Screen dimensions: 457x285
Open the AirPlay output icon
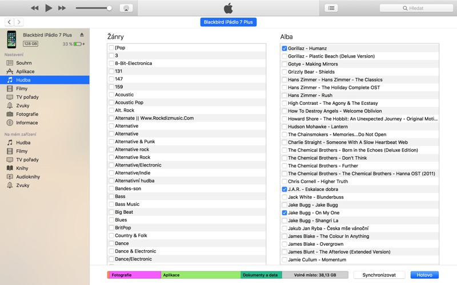pyautogui.click(x=126, y=8)
